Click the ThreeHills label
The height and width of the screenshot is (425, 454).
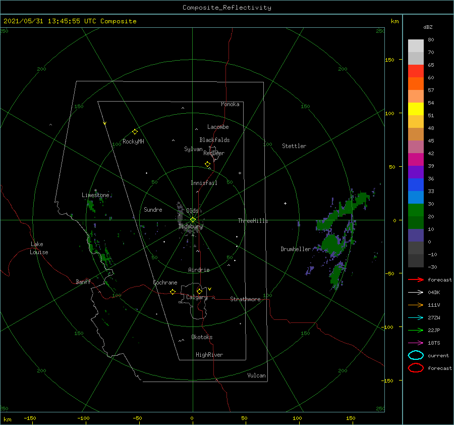click(x=253, y=221)
